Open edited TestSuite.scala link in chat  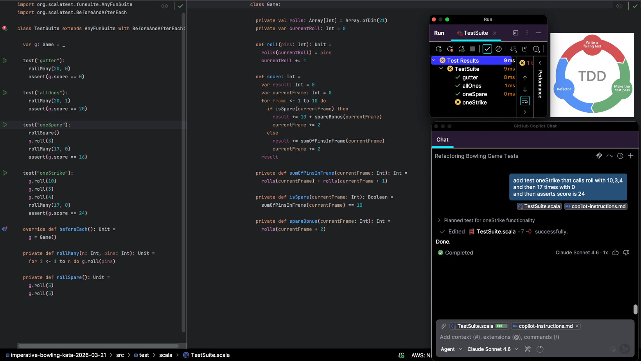496,231
